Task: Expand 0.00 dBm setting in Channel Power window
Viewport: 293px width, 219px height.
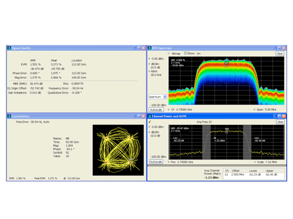Action: (x=149, y=127)
